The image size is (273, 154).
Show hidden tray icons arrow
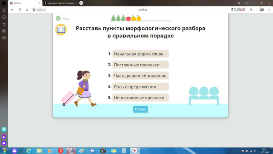238,151
